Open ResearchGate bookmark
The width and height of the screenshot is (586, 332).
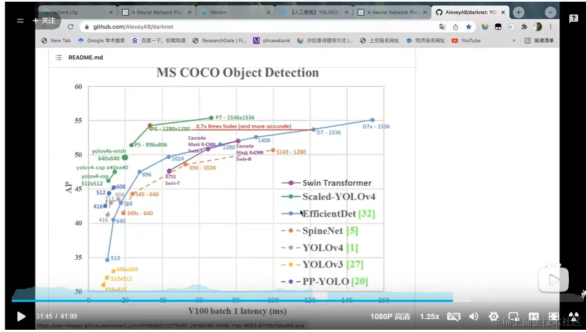[x=219, y=41]
